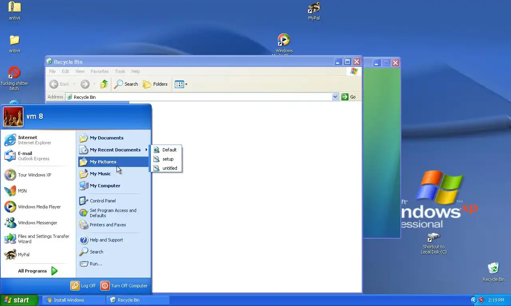
Task: Open recent document untitled
Action: (x=166, y=168)
